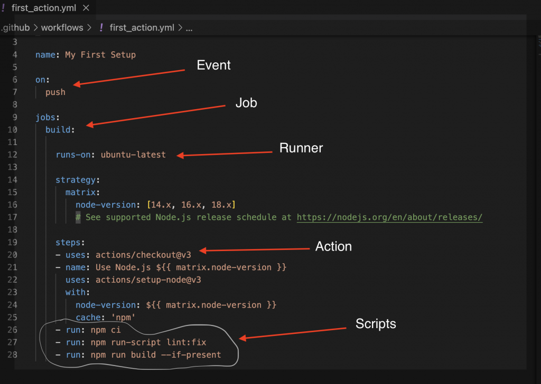Click the 'npm ci' run command
This screenshot has width=541, height=384.
point(108,330)
